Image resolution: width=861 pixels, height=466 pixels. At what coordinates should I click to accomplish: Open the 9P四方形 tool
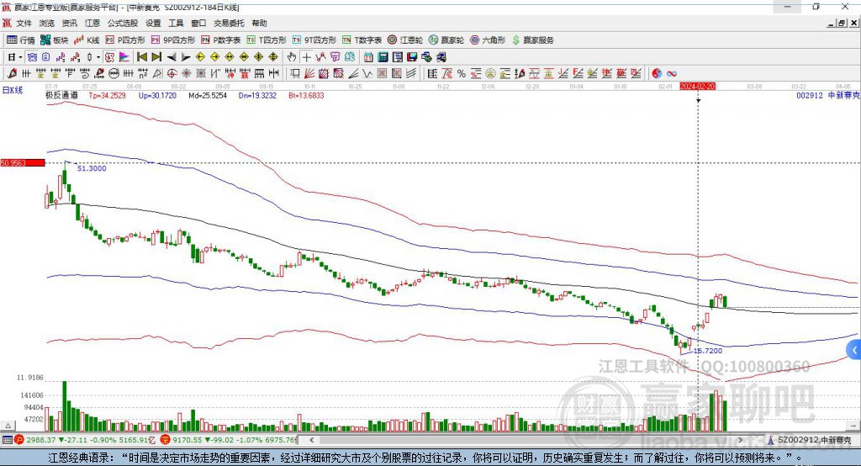coord(173,40)
